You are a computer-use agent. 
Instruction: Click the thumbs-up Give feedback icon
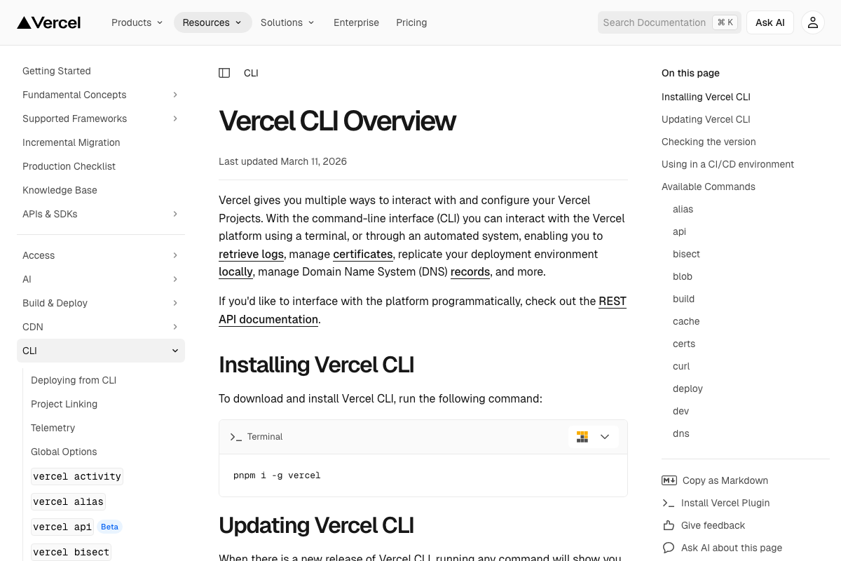tap(669, 525)
